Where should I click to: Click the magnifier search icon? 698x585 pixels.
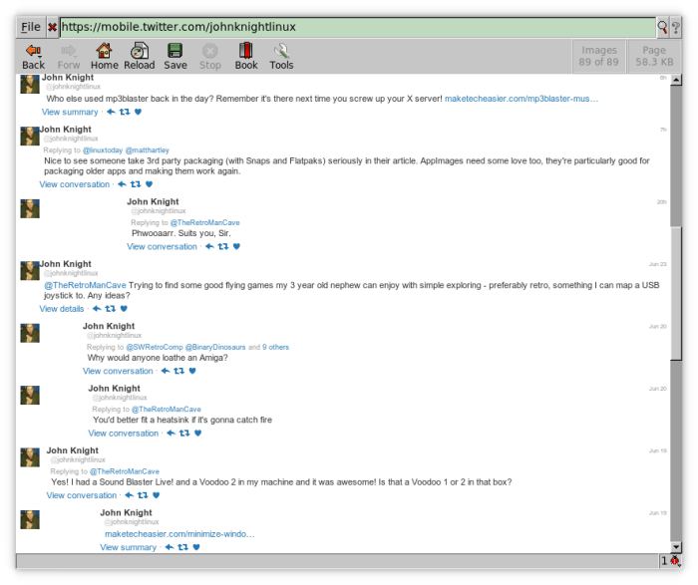click(662, 27)
